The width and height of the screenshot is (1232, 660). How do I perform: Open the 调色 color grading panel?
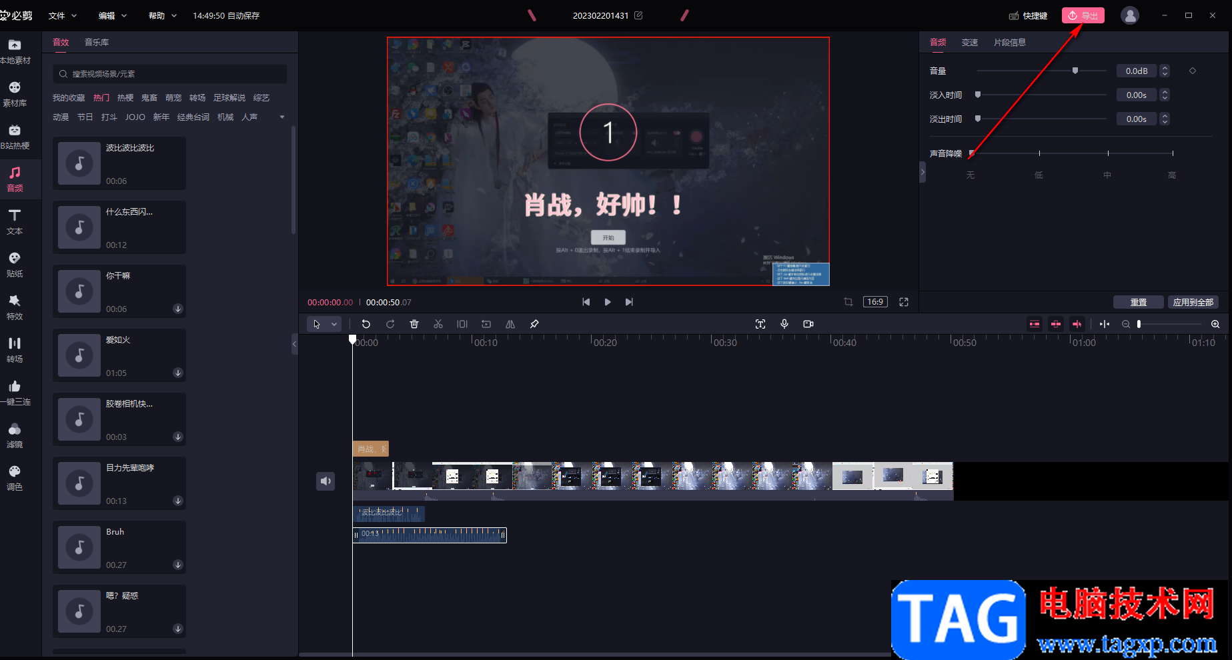tap(15, 478)
